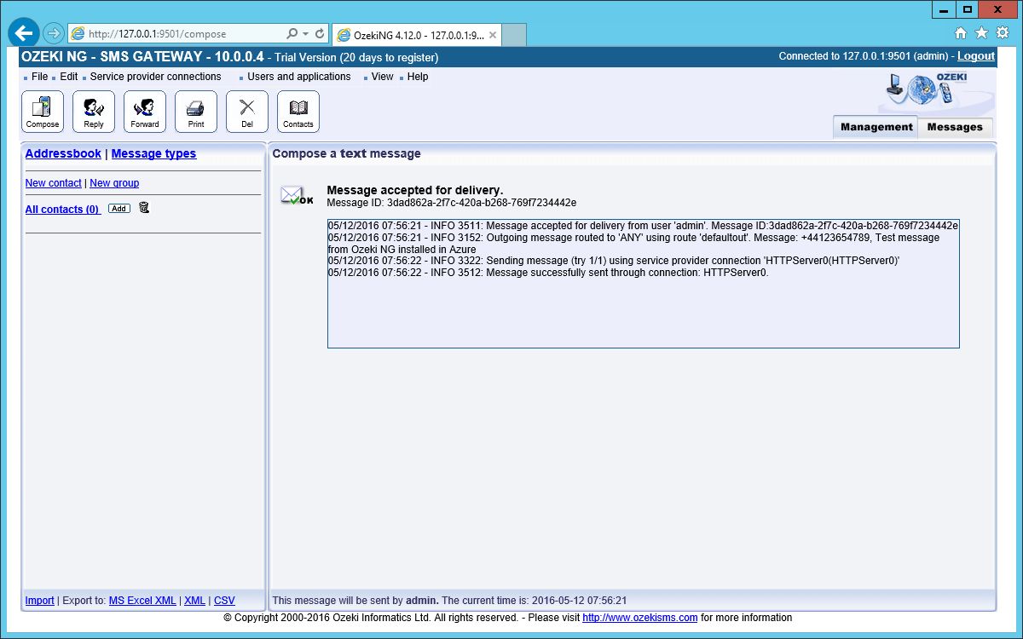Export to MS Excel XML link
The width and height of the screenshot is (1023, 639).
(x=142, y=601)
